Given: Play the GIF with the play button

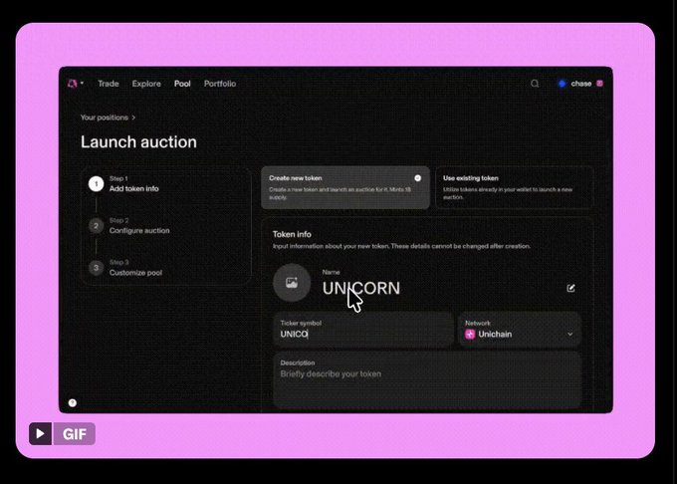Looking at the screenshot, I should click(x=40, y=433).
